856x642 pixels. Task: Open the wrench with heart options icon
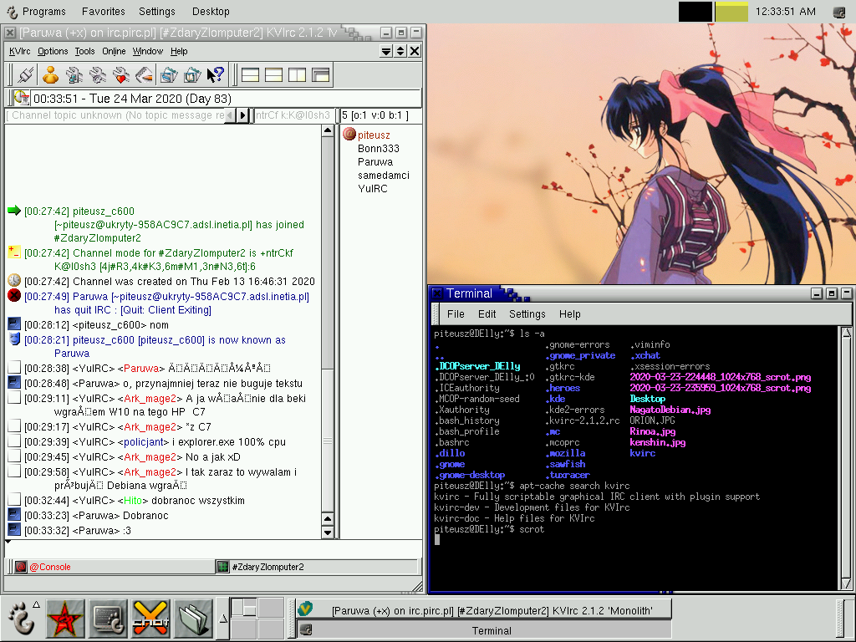click(121, 74)
